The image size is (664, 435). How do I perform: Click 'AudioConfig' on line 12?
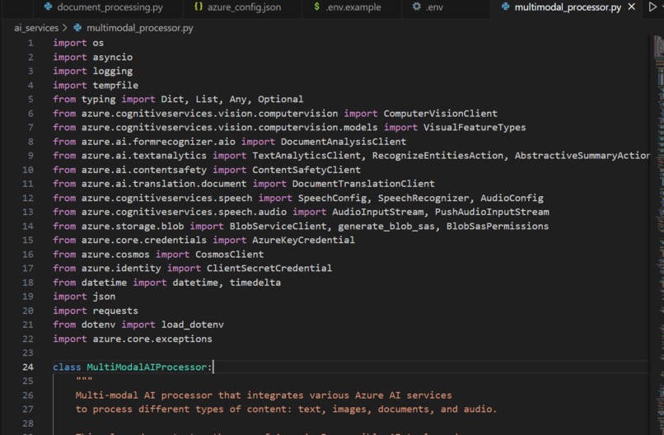(512, 198)
